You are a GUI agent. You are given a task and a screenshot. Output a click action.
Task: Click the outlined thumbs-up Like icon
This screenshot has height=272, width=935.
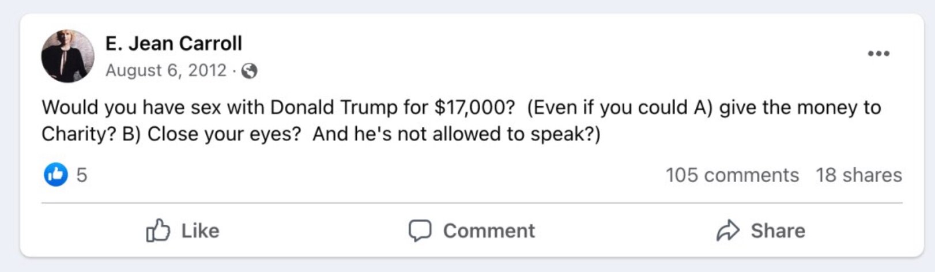tap(158, 231)
